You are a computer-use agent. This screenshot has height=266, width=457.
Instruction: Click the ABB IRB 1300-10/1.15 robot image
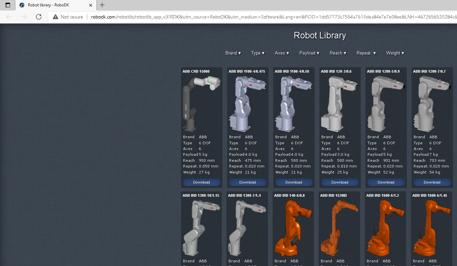tap(202, 228)
